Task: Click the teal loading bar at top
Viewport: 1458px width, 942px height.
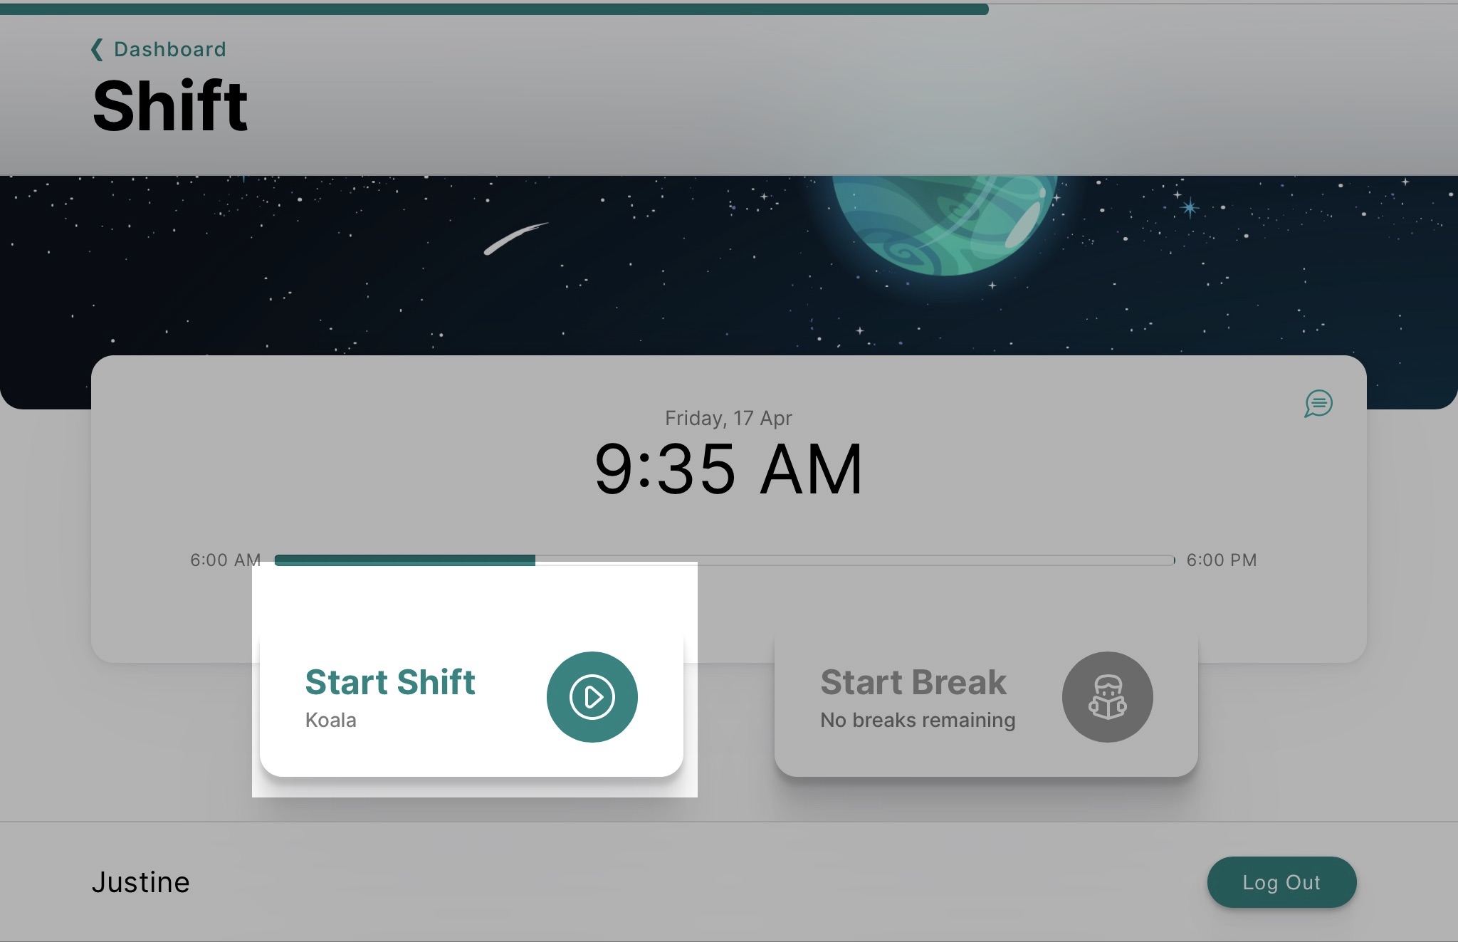Action: coord(494,9)
